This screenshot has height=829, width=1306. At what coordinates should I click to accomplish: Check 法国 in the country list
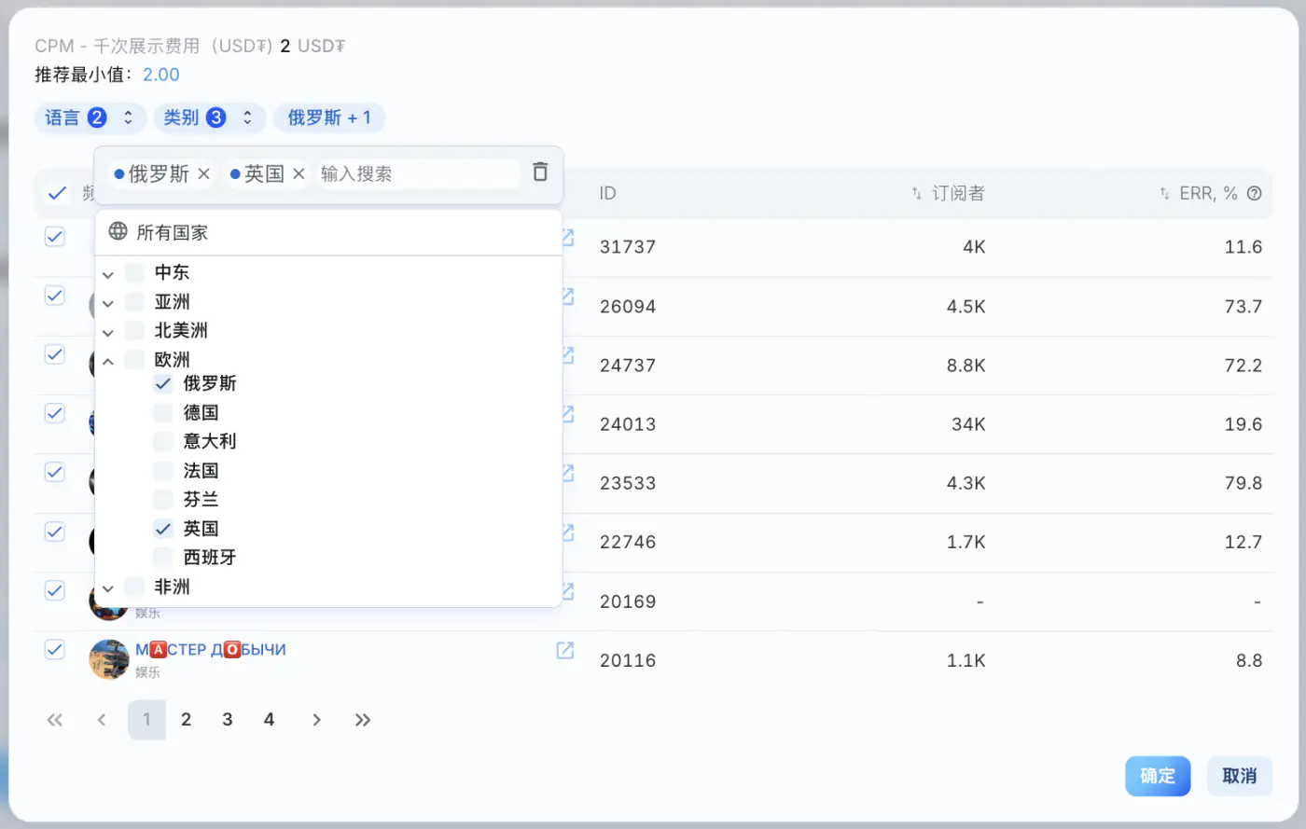click(x=163, y=470)
